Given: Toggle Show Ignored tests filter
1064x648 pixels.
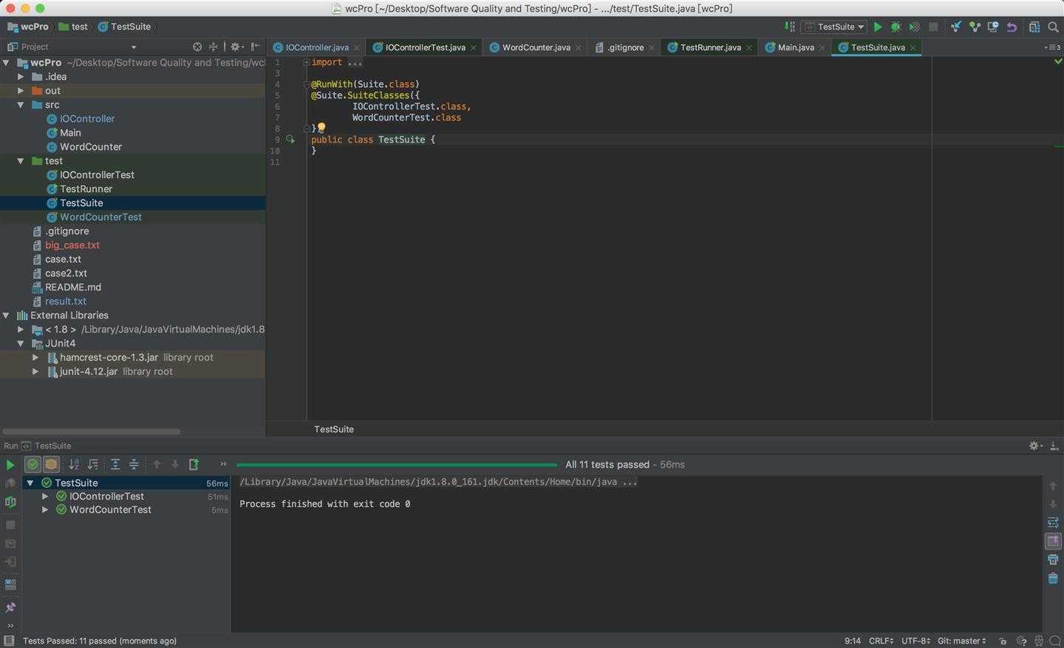Looking at the screenshot, I should [51, 464].
